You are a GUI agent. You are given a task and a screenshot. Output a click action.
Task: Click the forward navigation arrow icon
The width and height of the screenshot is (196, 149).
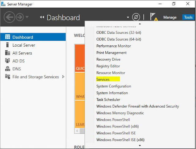point(20,17)
